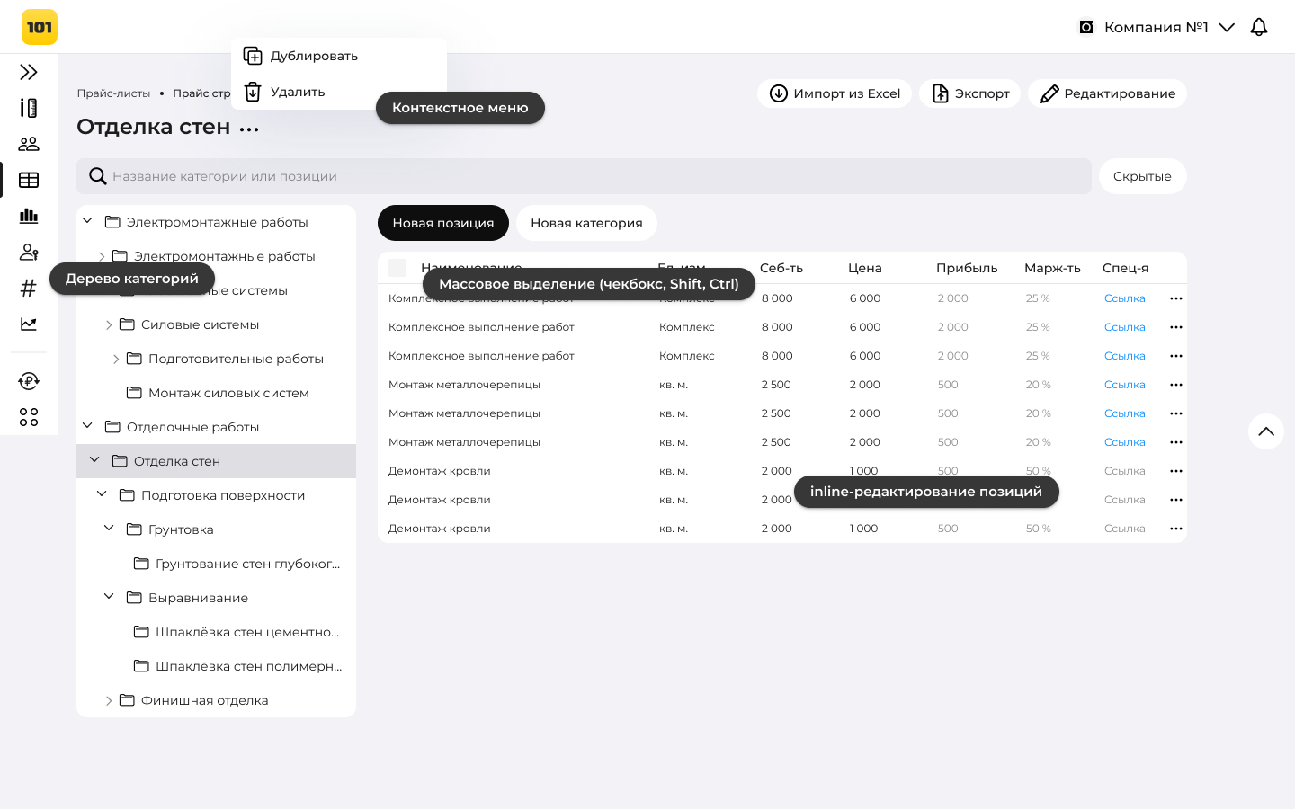The width and height of the screenshot is (1295, 809).
Task: Click the Импорт из Excel button
Action: click(835, 93)
